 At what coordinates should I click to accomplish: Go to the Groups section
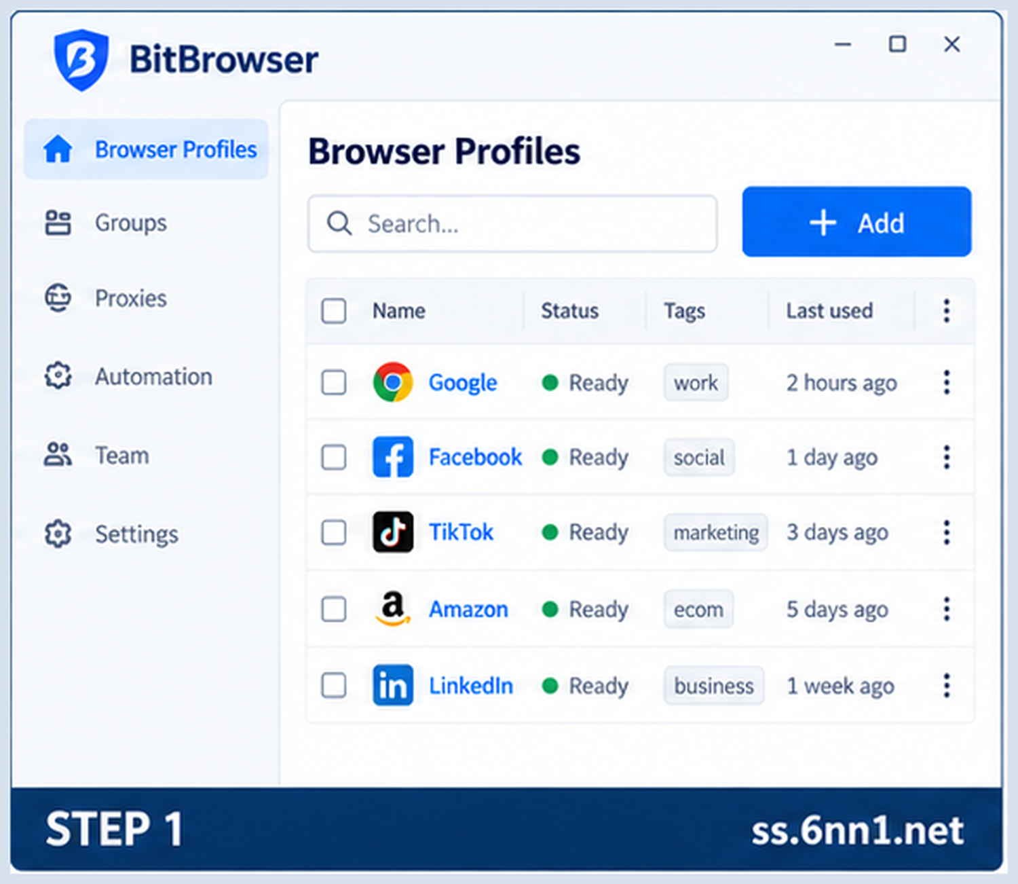pos(131,223)
